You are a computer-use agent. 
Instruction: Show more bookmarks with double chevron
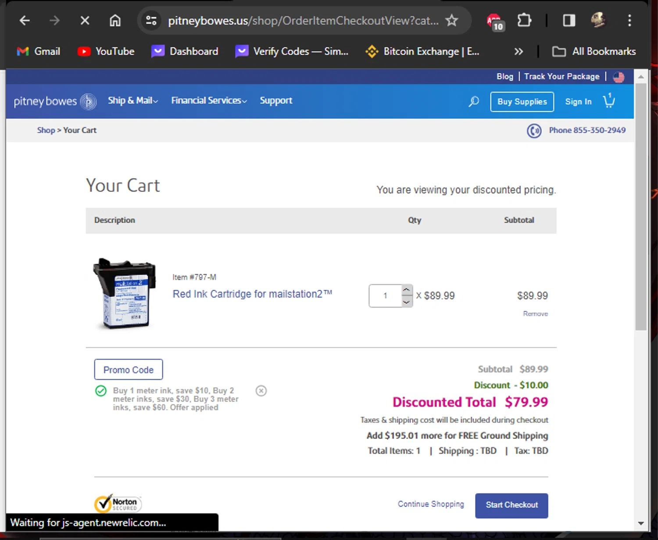click(x=519, y=51)
